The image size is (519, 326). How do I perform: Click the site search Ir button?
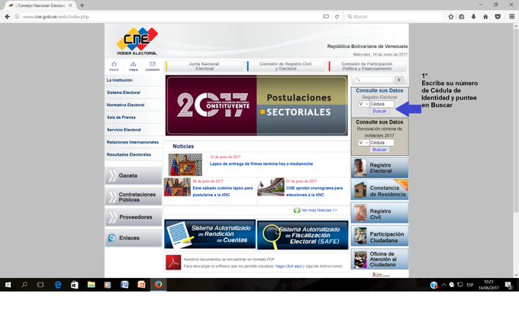coord(399,79)
